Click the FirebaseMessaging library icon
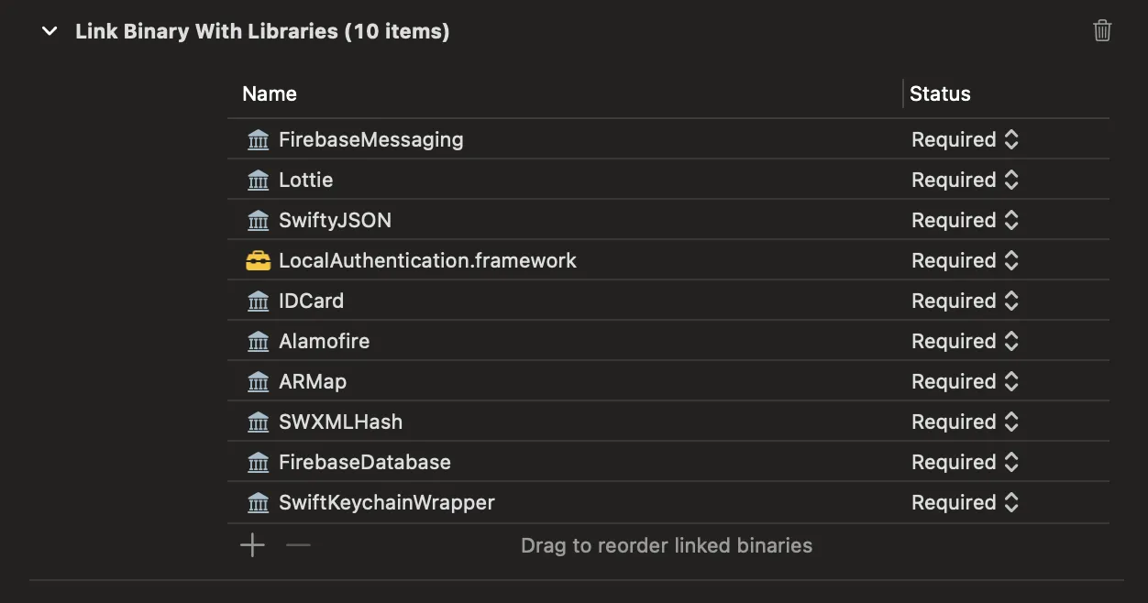The height and width of the screenshot is (603, 1148). (x=259, y=140)
